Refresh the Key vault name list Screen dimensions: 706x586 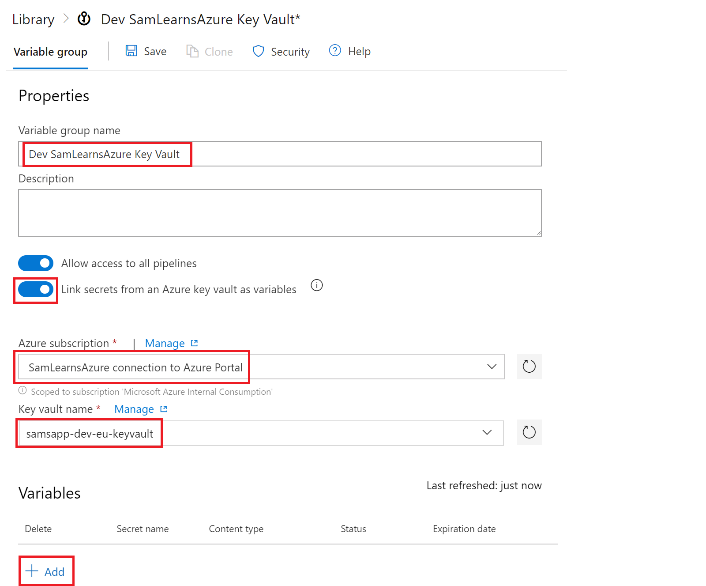coord(529,432)
